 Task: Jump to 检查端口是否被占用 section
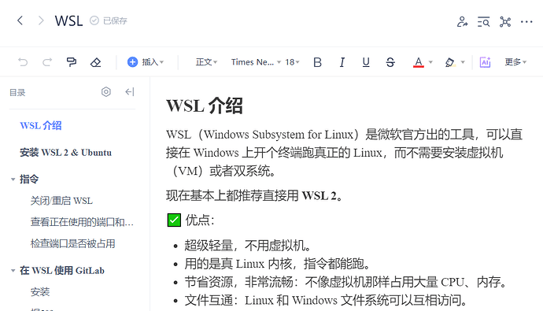point(72,243)
